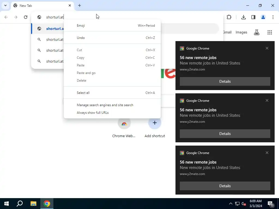Click the browser forward arrow
The image size is (279, 209).
16,17
